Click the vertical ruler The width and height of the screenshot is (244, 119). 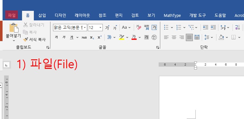(x=6, y=97)
